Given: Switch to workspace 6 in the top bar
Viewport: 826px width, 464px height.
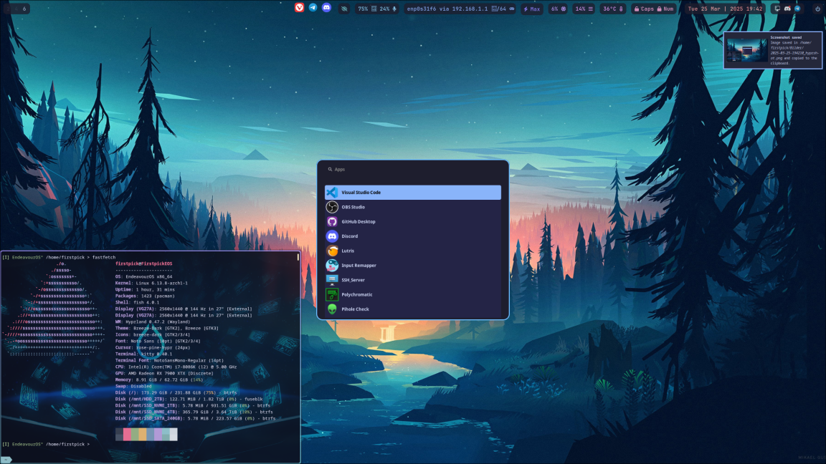Looking at the screenshot, I should tap(24, 9).
